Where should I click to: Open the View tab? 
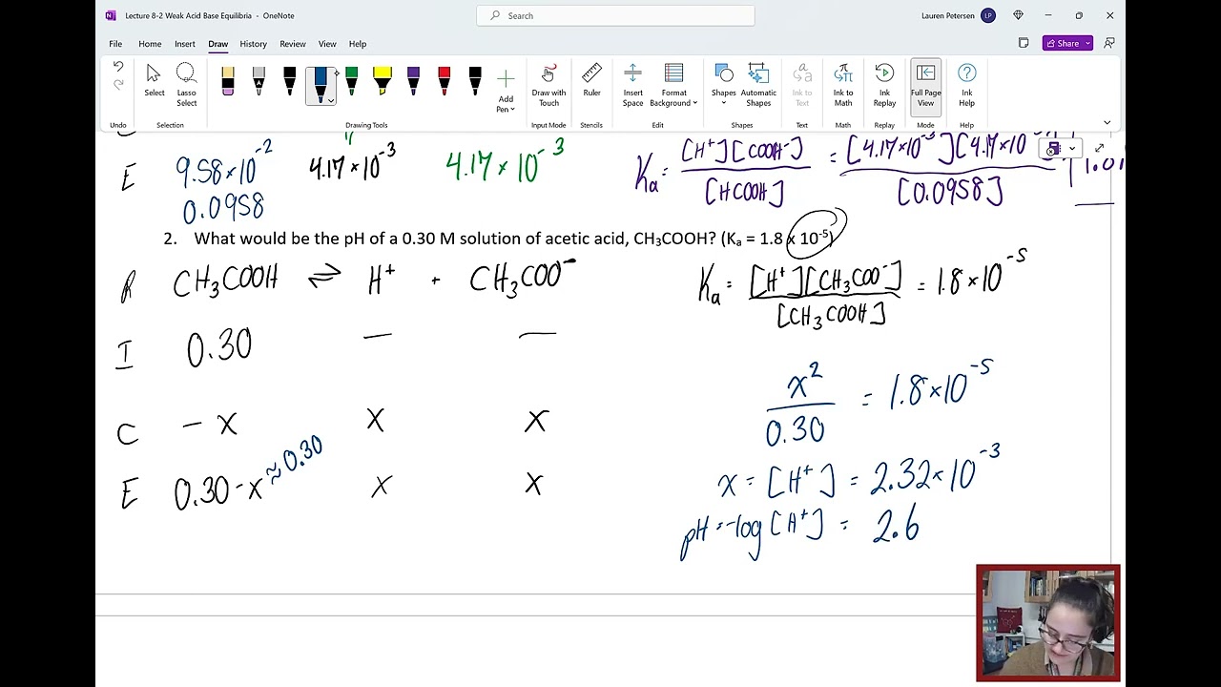coord(327,44)
